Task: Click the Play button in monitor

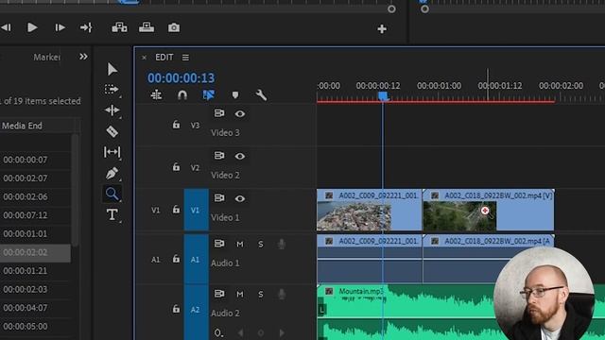Action: [x=32, y=27]
